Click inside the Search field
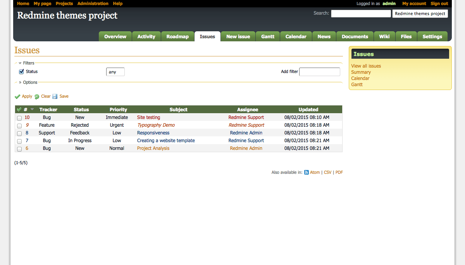This screenshot has height=265, width=465. pyautogui.click(x=361, y=14)
